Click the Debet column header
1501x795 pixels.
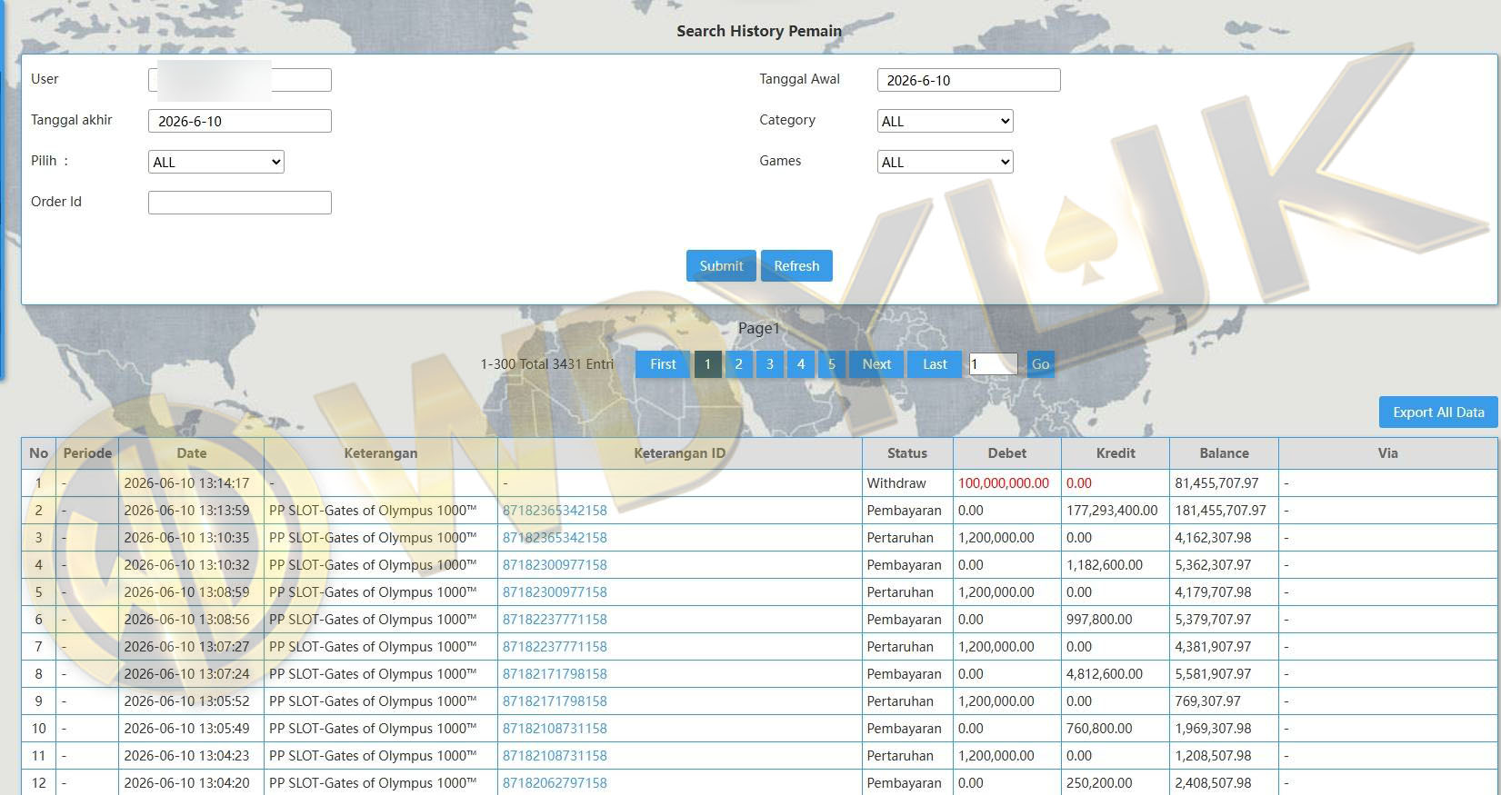(x=1007, y=453)
